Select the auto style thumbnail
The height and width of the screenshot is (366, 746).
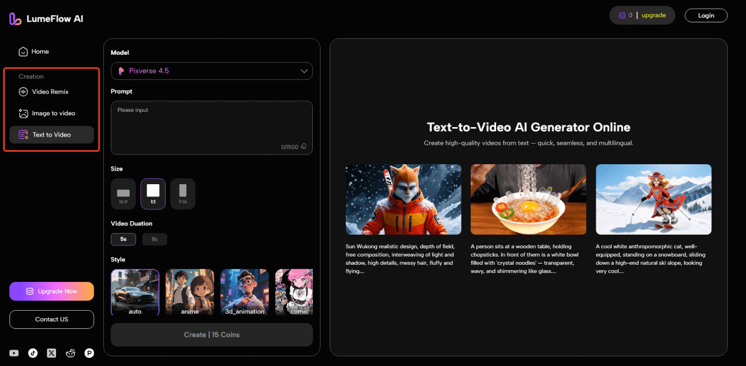point(135,292)
